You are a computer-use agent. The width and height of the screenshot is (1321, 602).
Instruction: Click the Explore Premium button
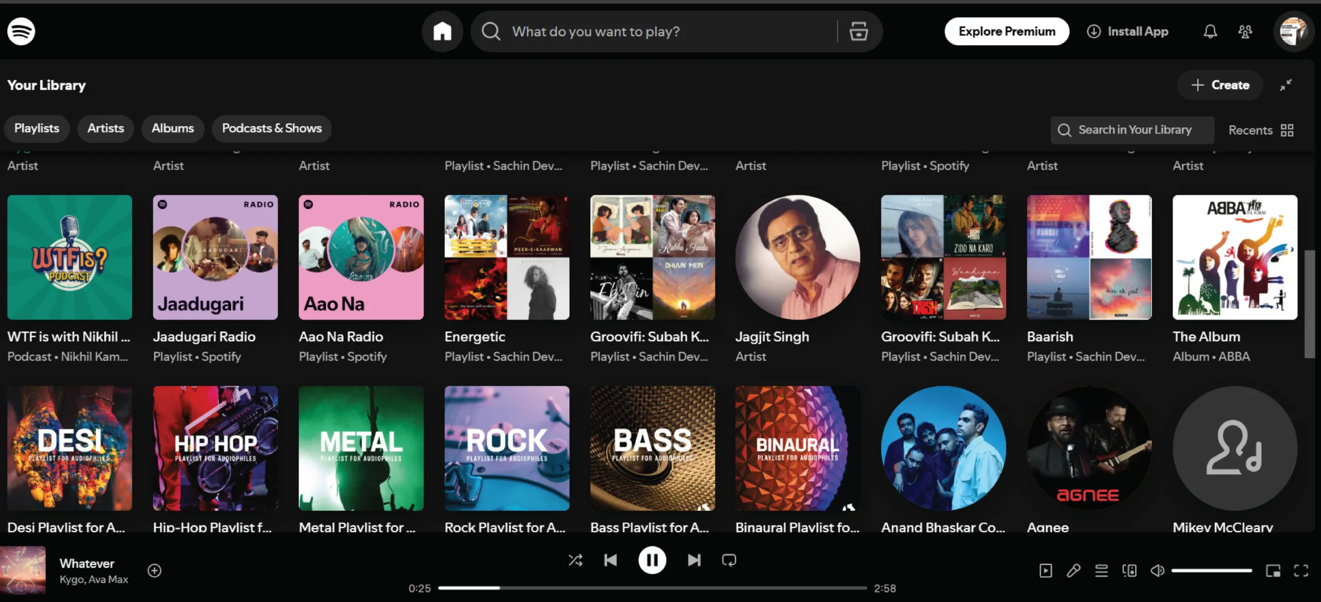pyautogui.click(x=1007, y=31)
